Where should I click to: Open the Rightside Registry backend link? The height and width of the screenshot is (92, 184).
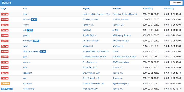(x=120, y=84)
